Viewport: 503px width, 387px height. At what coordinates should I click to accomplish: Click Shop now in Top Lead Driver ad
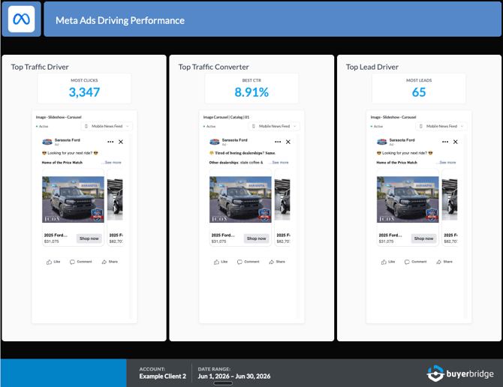(x=423, y=238)
